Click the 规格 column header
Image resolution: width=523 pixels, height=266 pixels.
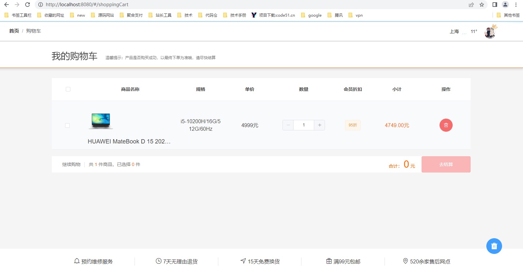click(201, 89)
